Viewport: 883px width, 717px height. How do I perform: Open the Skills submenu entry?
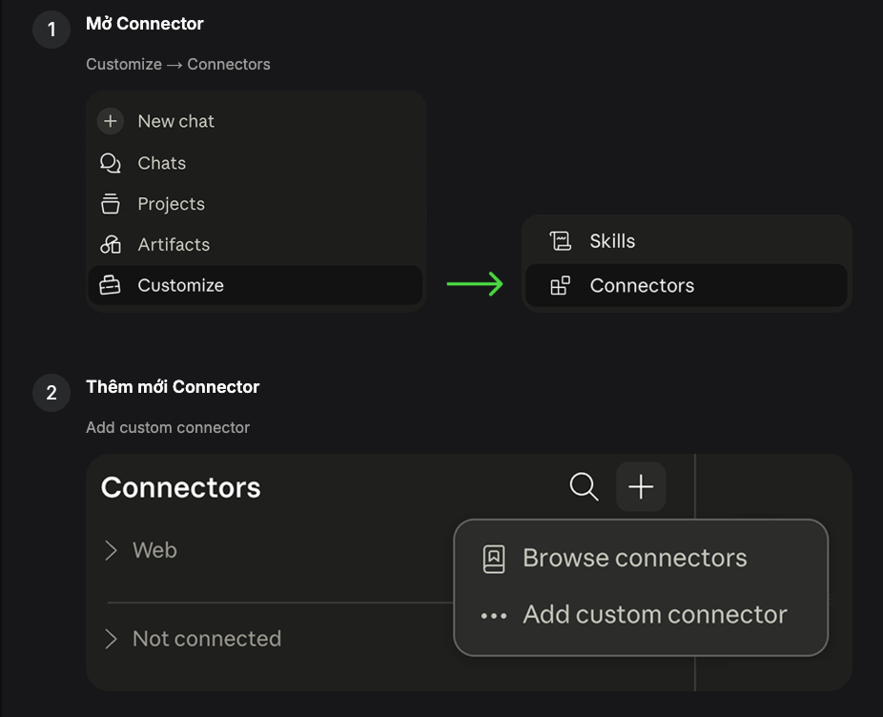pos(686,241)
